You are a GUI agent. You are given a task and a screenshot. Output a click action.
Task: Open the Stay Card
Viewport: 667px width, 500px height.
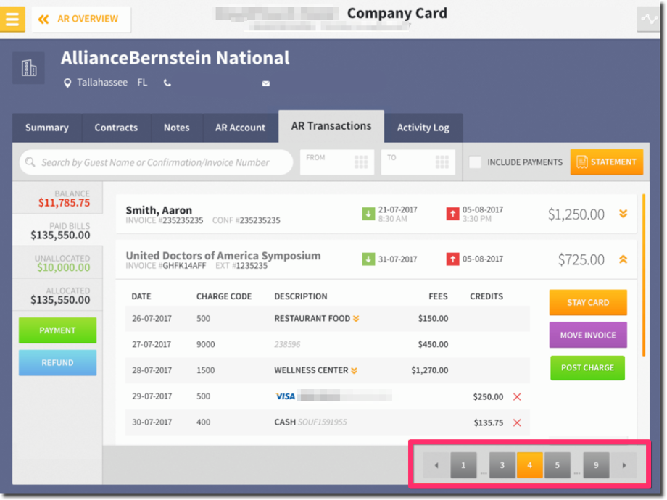click(x=588, y=302)
